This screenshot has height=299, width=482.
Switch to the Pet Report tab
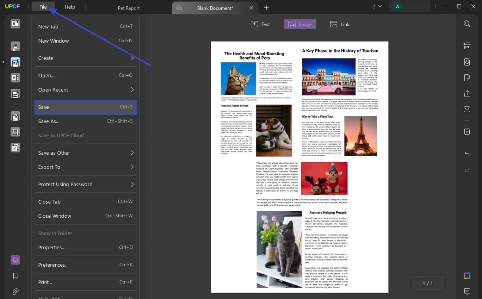129,8
